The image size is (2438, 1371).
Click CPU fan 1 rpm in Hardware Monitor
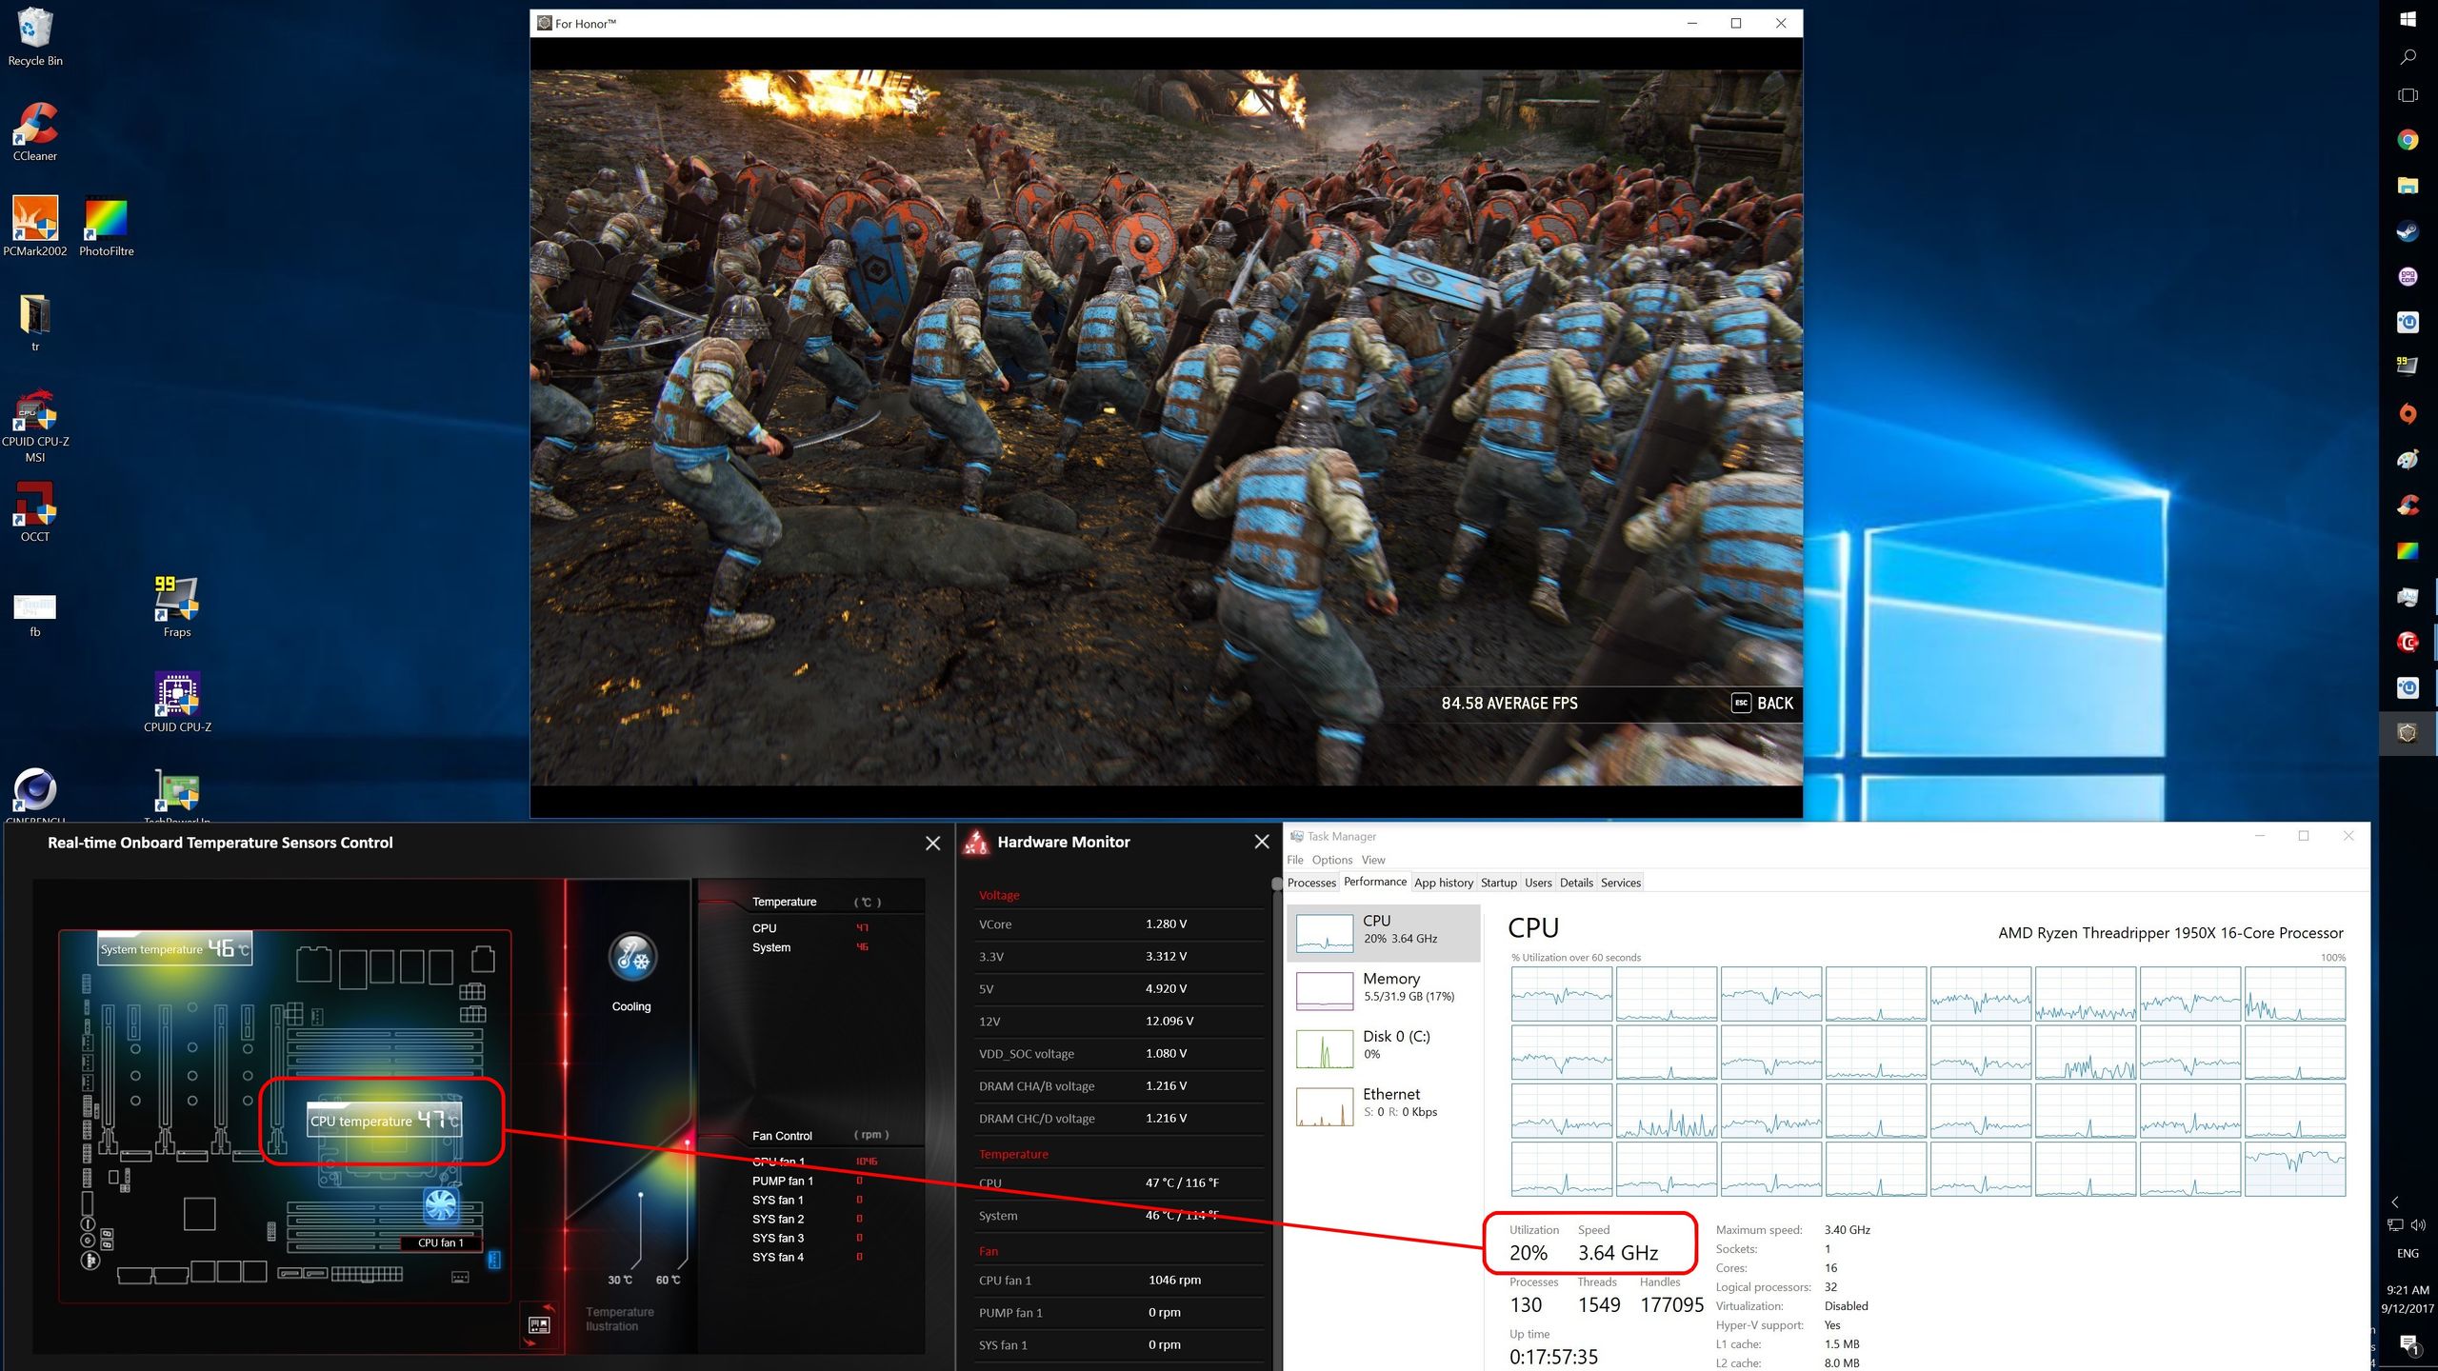pos(1174,1280)
